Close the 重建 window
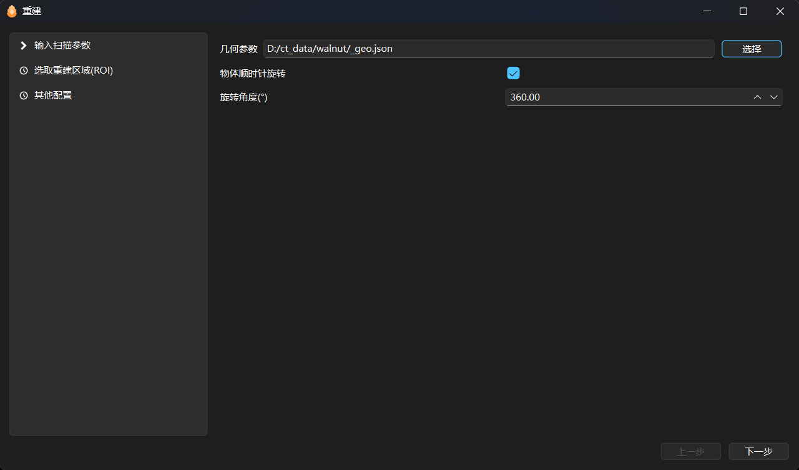The image size is (799, 470). tap(780, 11)
